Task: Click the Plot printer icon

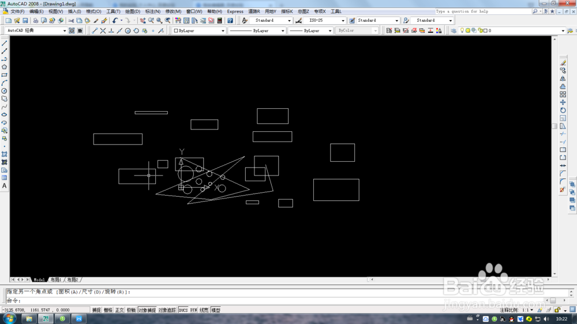Action: [x=36, y=21]
